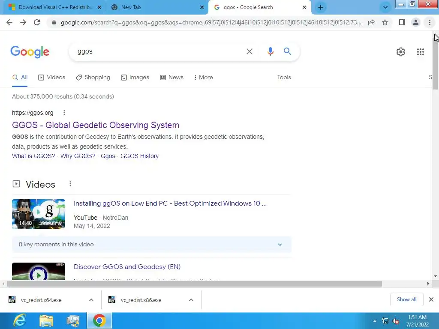Show hidden tray icons

[x=375, y=321]
